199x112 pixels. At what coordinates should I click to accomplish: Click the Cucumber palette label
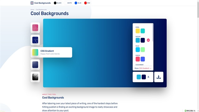pos(139,65)
